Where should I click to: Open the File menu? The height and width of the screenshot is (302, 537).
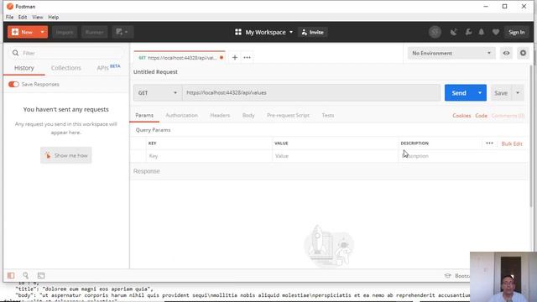coord(9,17)
